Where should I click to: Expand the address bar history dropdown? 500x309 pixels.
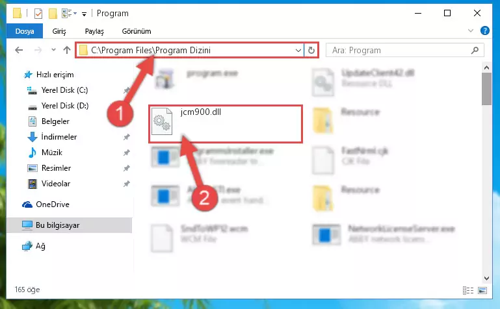click(x=298, y=50)
